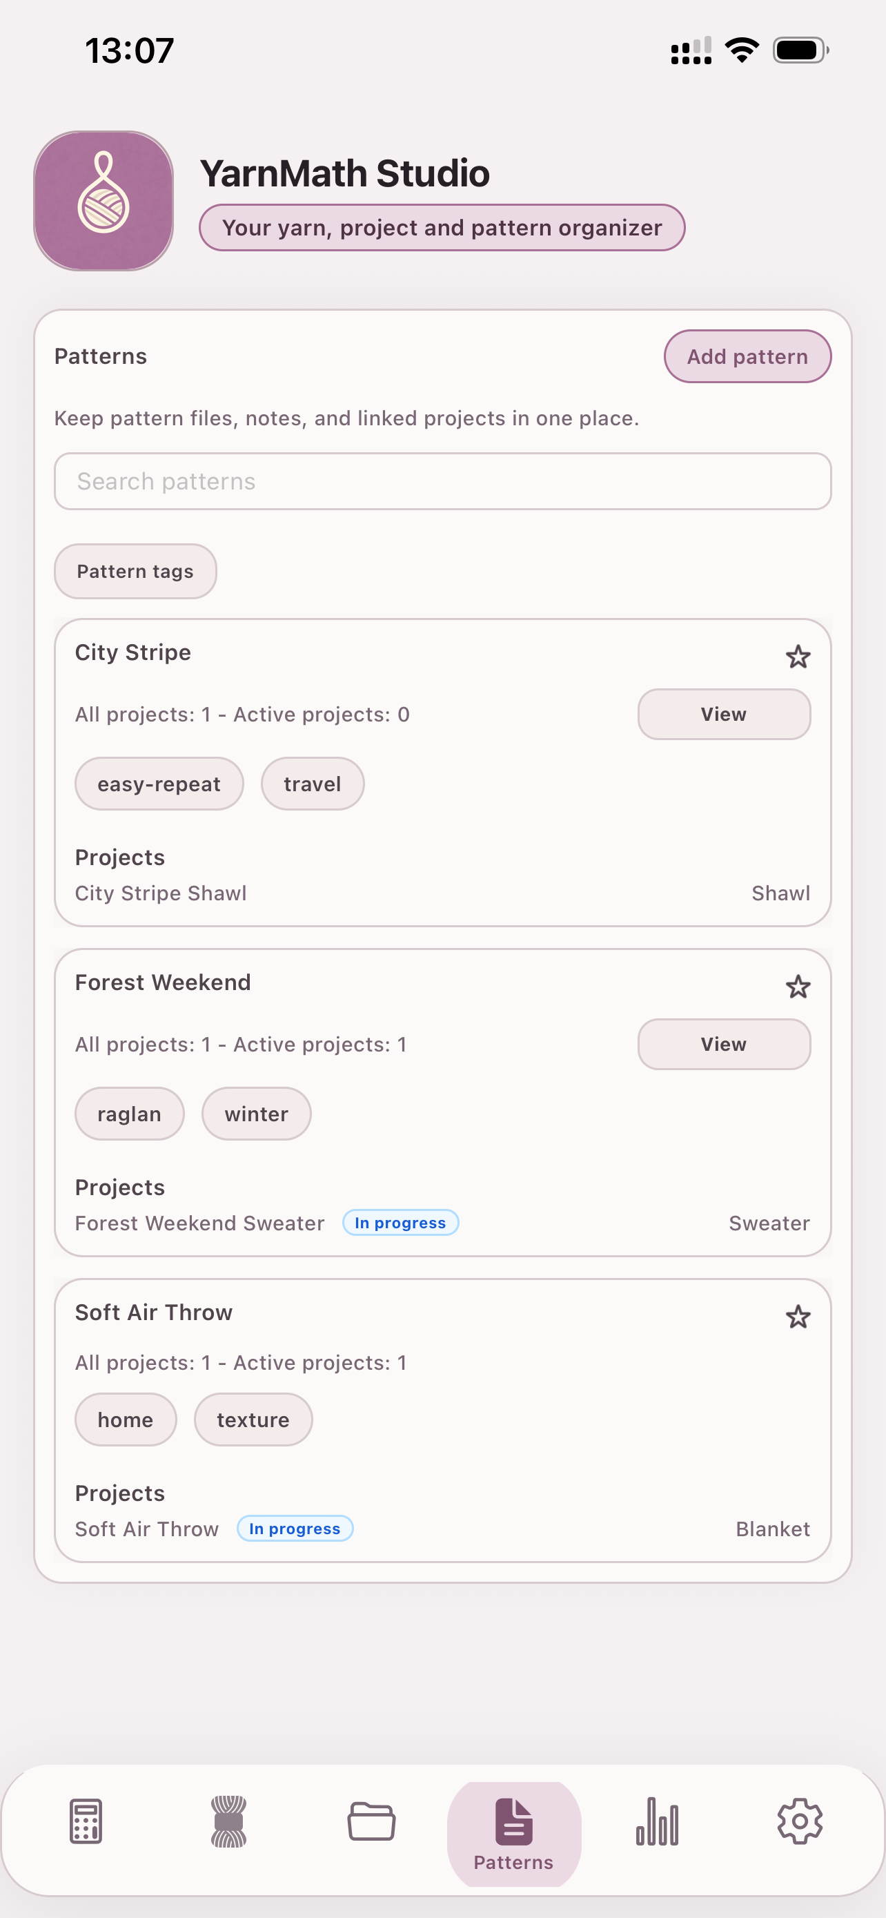Image resolution: width=886 pixels, height=1918 pixels.
Task: Select the easy-repeat tag
Action: coord(159,783)
